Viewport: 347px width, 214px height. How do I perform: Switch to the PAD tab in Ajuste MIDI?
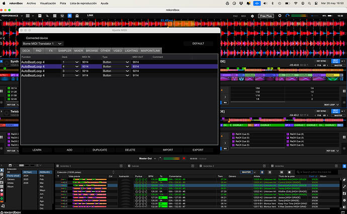[39, 51]
